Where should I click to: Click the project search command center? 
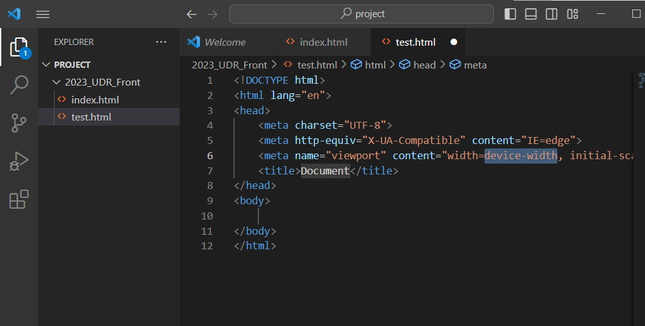pos(361,14)
